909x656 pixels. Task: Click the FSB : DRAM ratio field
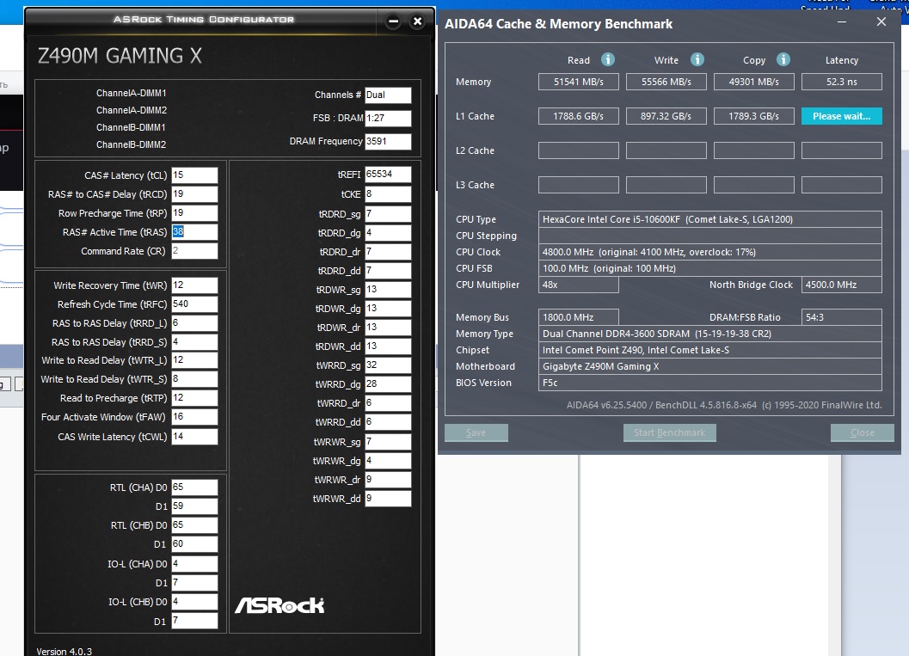coord(388,119)
